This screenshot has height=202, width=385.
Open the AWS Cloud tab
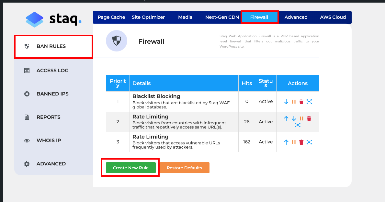[x=333, y=17]
